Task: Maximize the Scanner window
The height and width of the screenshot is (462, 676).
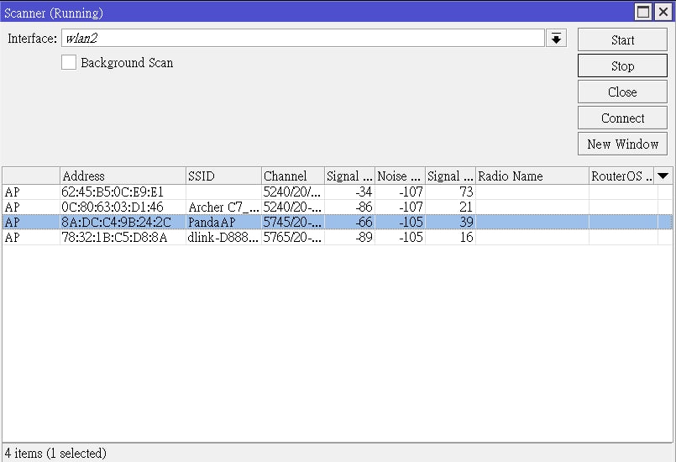Action: 643,12
